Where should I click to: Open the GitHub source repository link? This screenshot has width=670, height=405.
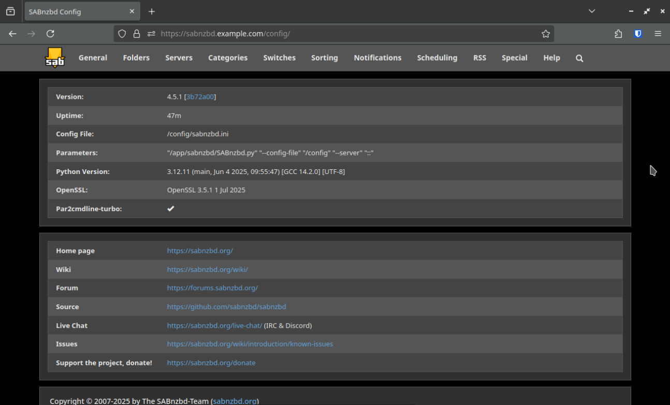pos(226,307)
